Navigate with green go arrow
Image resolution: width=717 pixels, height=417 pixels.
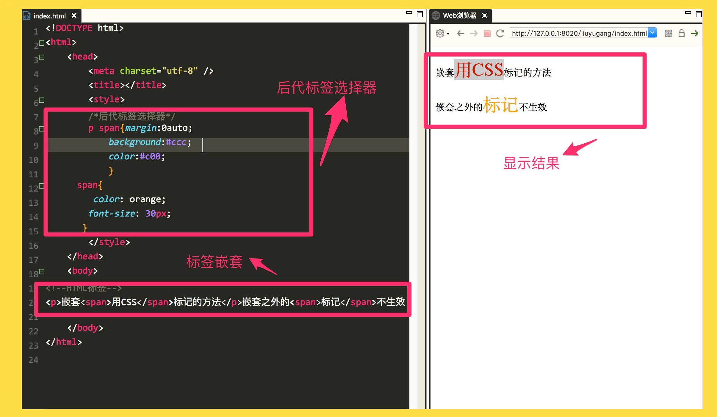(694, 33)
